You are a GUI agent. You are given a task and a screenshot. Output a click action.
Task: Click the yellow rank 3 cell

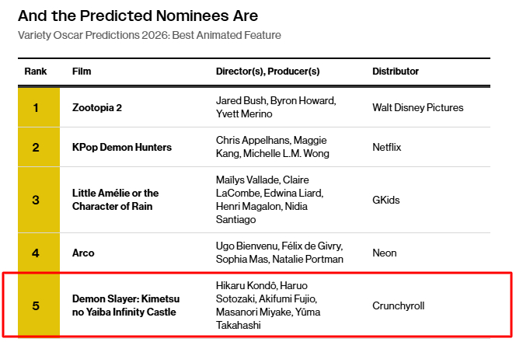click(36, 200)
